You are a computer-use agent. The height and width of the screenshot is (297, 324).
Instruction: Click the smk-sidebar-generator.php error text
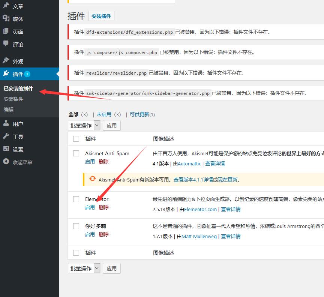(x=148, y=93)
